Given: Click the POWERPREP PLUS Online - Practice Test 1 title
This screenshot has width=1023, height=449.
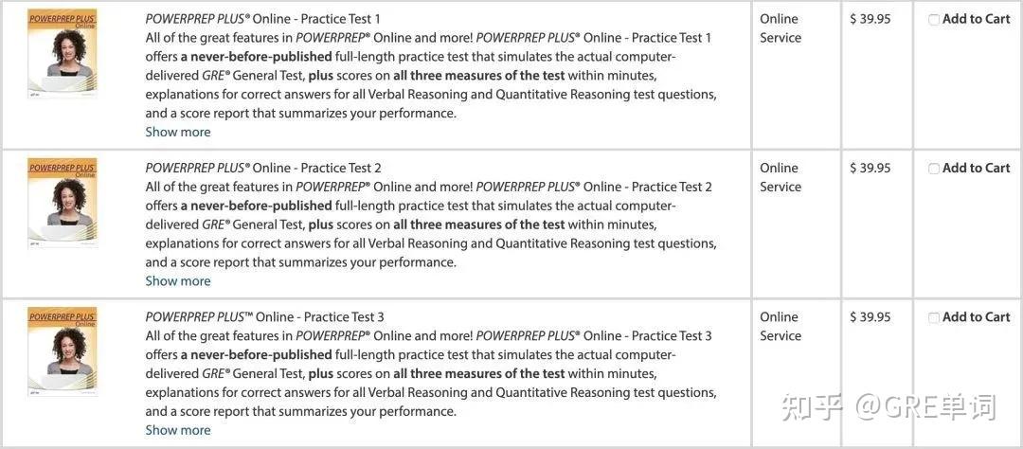Looking at the screenshot, I should tap(263, 19).
